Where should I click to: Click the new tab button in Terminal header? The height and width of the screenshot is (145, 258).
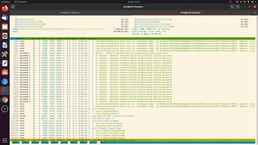coord(13,7)
